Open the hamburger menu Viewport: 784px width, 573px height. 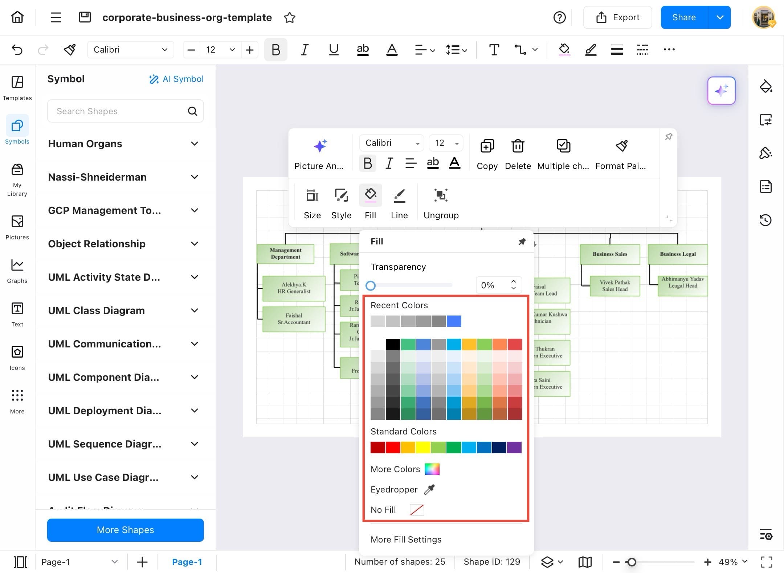tap(55, 17)
